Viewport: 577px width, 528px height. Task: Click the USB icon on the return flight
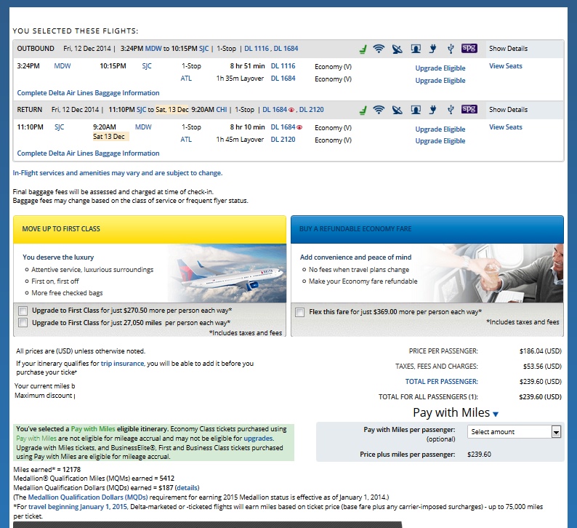pos(451,110)
